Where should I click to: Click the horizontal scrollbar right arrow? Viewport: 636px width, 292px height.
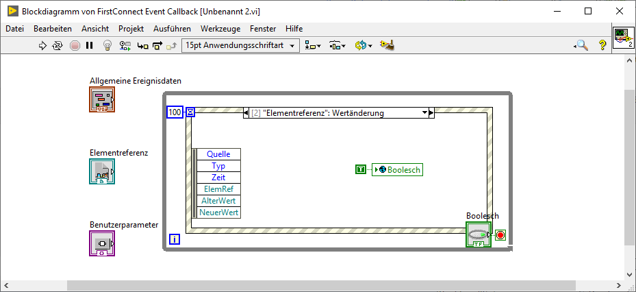[618, 285]
